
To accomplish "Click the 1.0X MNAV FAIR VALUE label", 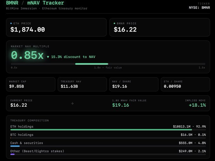I will click(129, 100).
